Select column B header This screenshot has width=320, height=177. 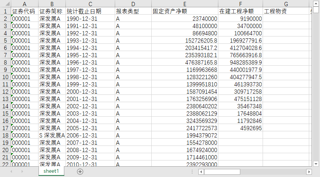[x=52, y=4]
